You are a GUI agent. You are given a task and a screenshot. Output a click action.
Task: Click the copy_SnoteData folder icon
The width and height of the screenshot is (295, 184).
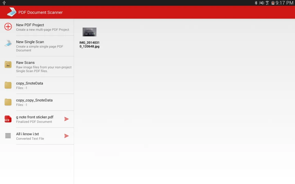tap(8, 85)
